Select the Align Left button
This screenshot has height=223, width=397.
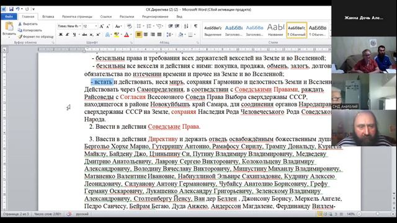(139, 35)
